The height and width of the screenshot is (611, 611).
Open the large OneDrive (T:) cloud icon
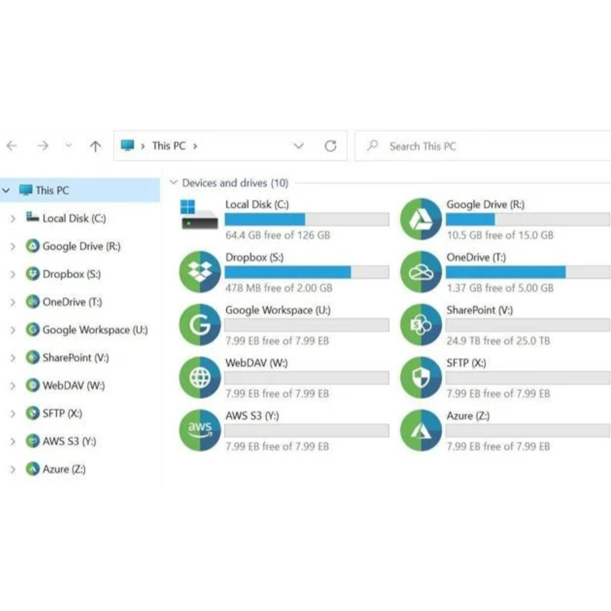point(421,272)
